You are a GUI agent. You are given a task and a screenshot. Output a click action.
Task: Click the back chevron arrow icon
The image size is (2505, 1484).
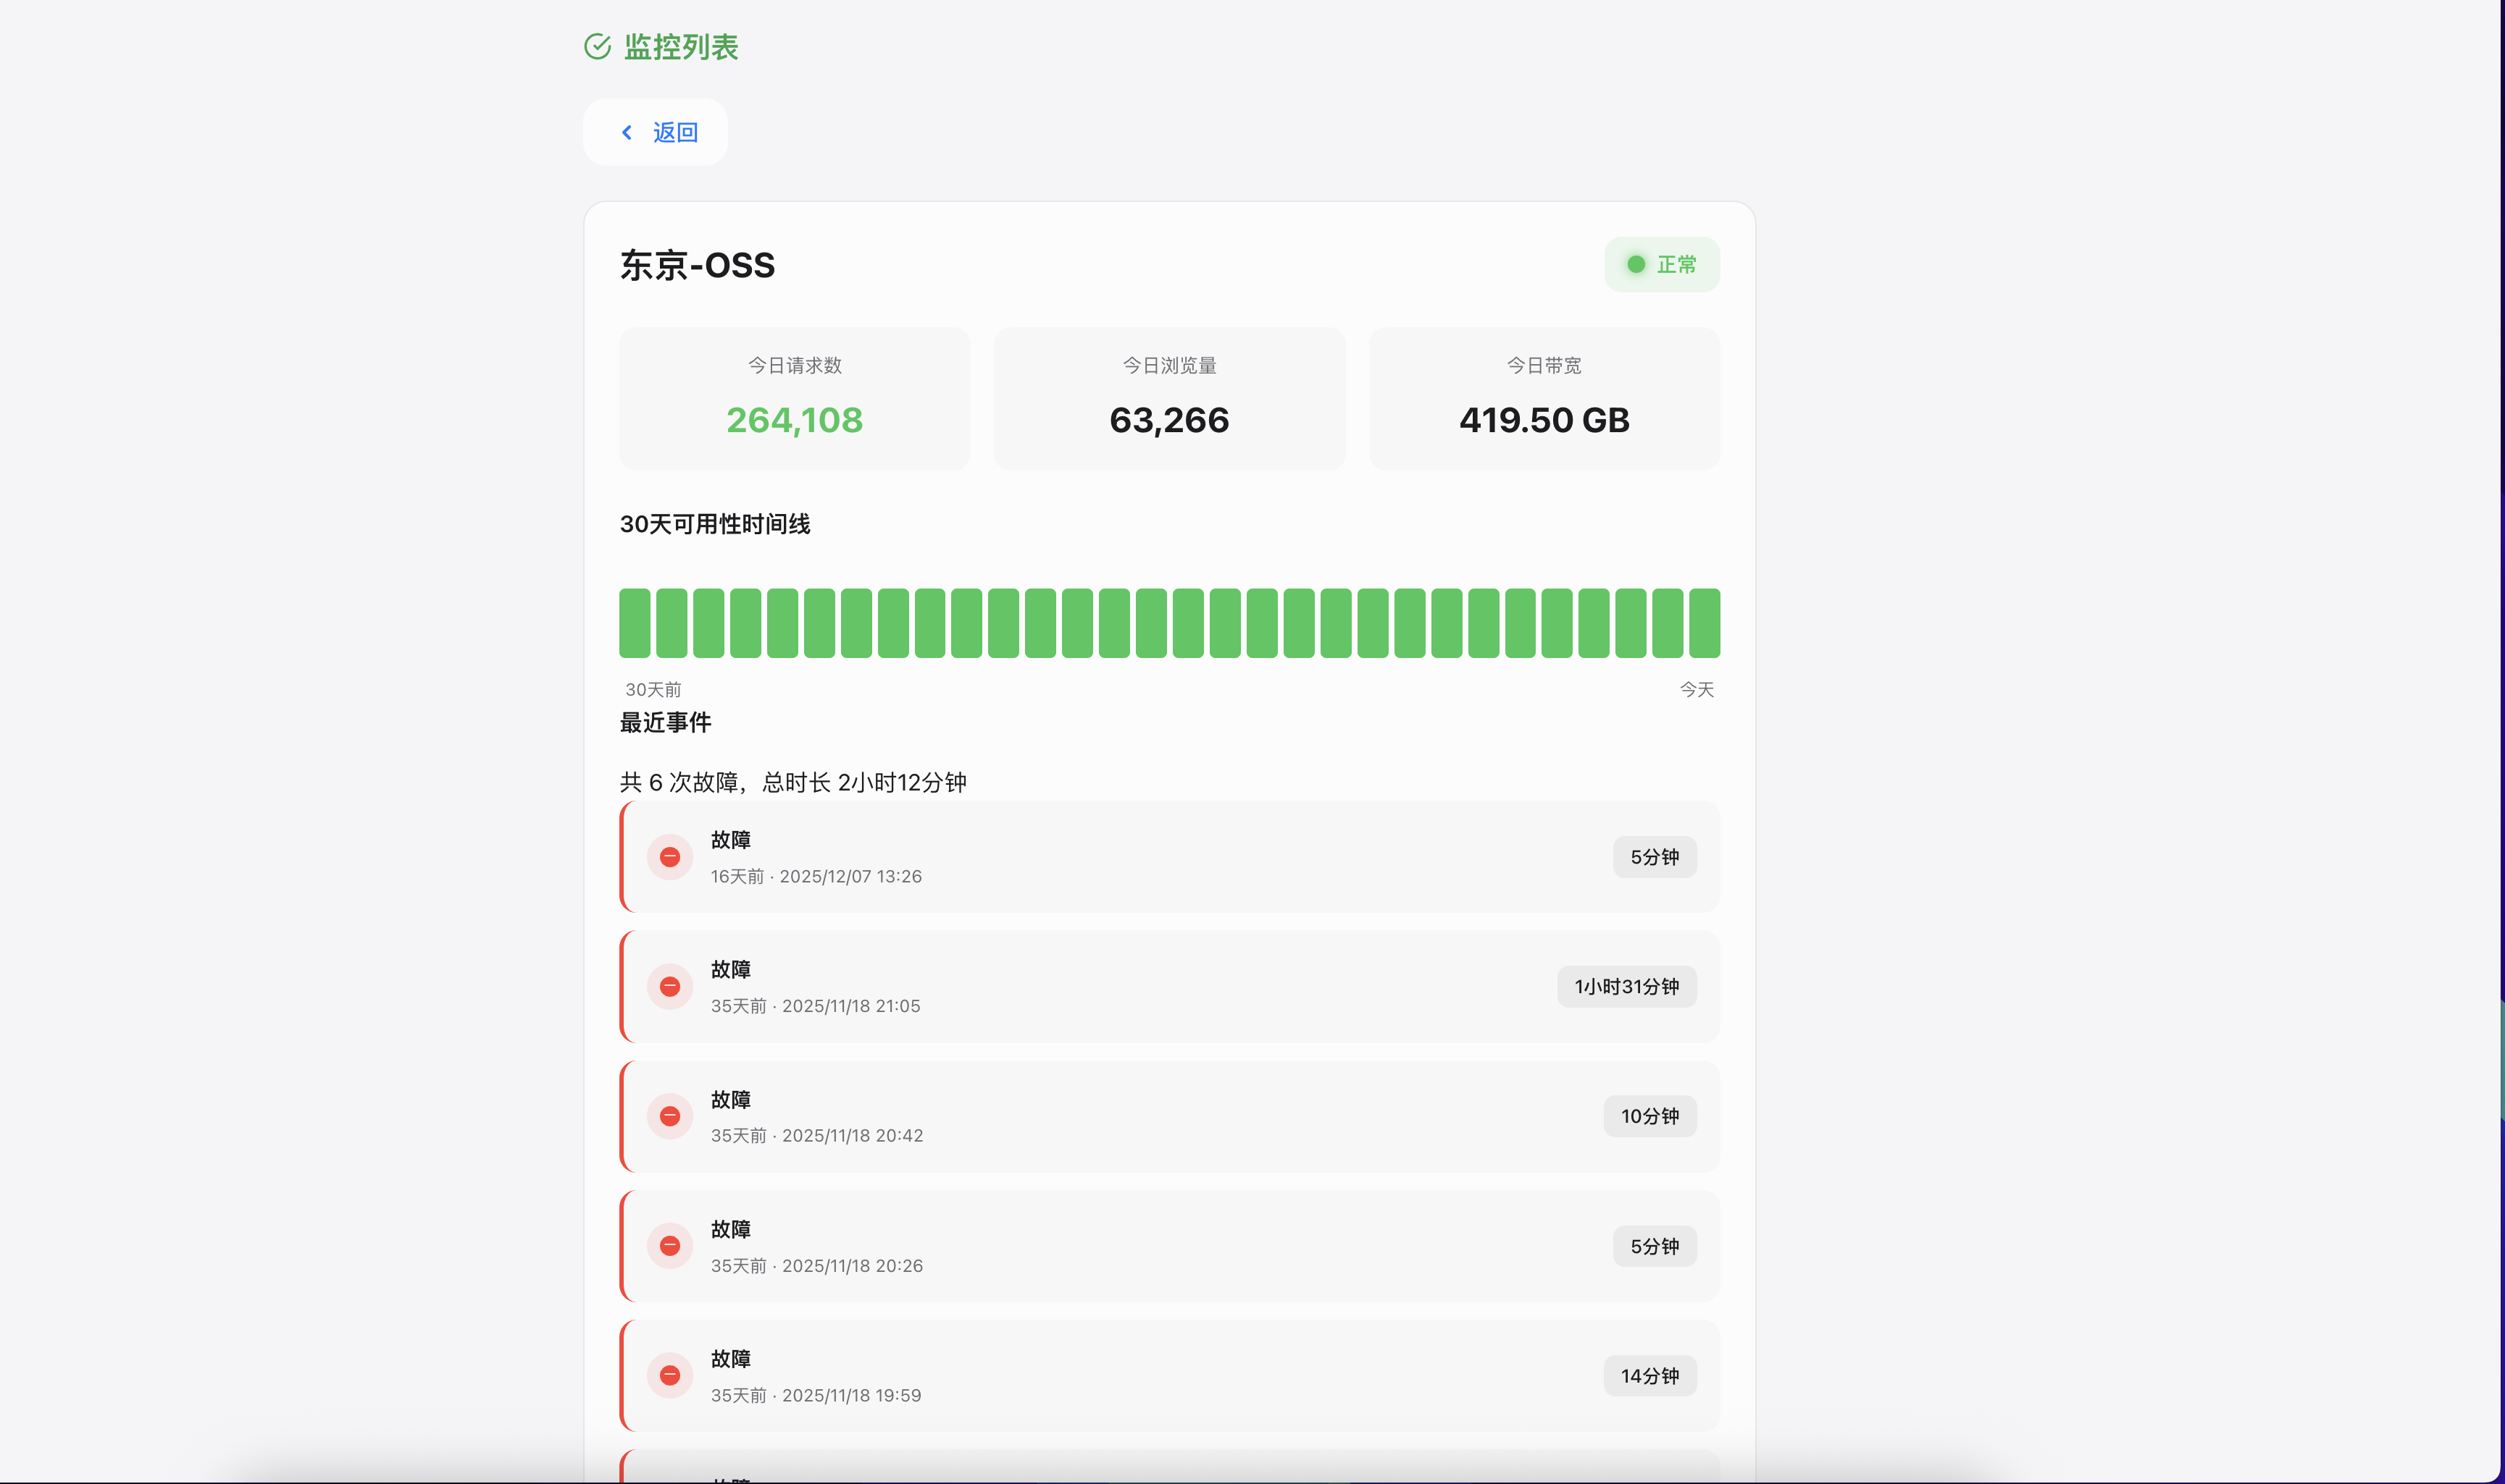tap(627, 132)
